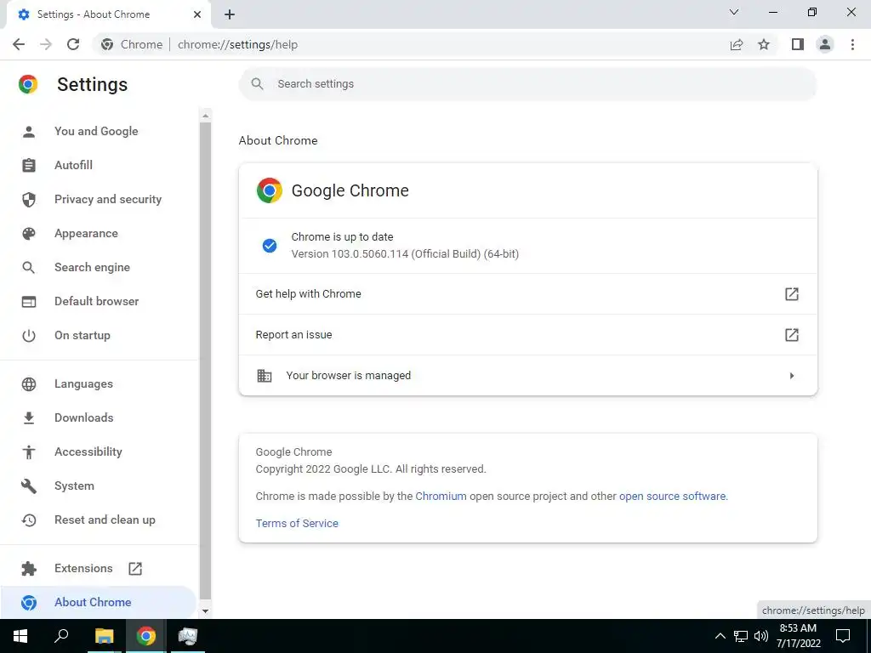Click the sidebar scrollbar down arrow

click(x=206, y=610)
